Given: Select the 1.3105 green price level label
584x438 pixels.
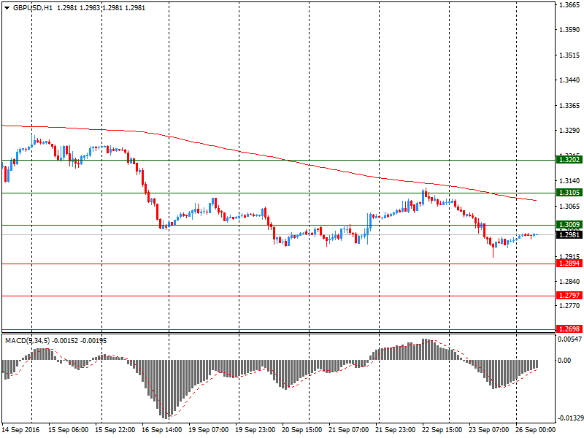Looking at the screenshot, I should [x=569, y=193].
